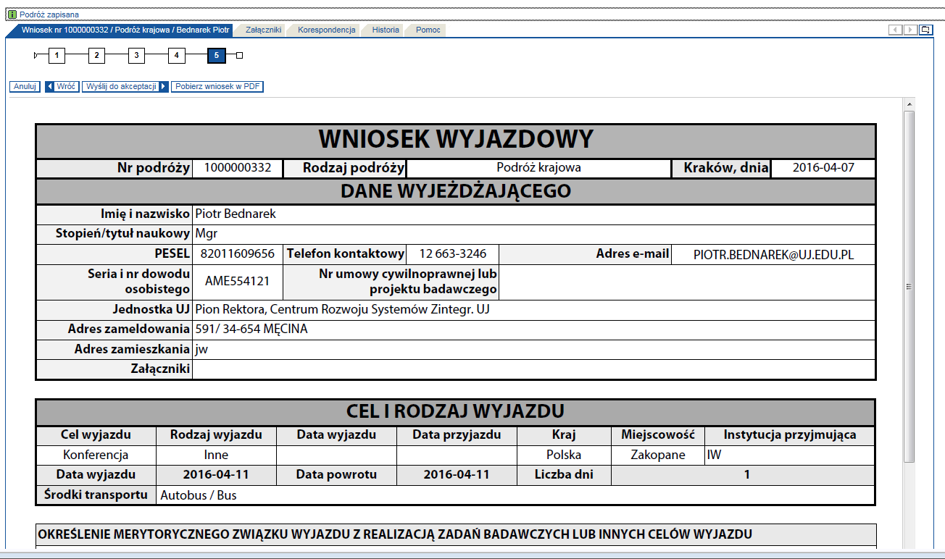Click ID number AME554121
Image resolution: width=945 pixels, height=559 pixels.
pyautogui.click(x=238, y=281)
